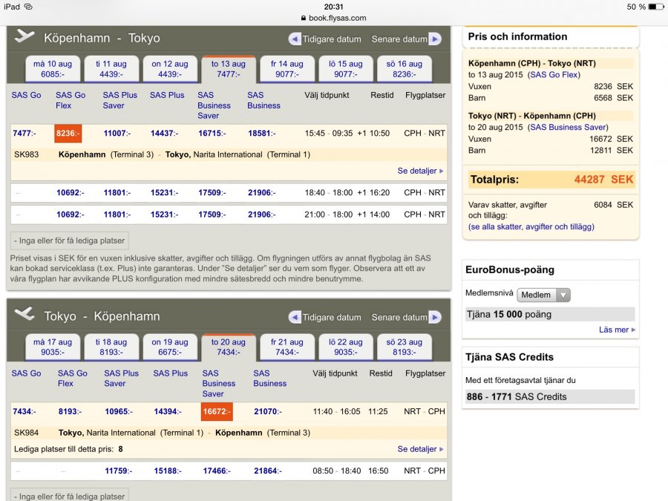668x501 pixels.
Task: Click the return airplane icon next to Tokyo - Köpenhamn
Action: 24,315
